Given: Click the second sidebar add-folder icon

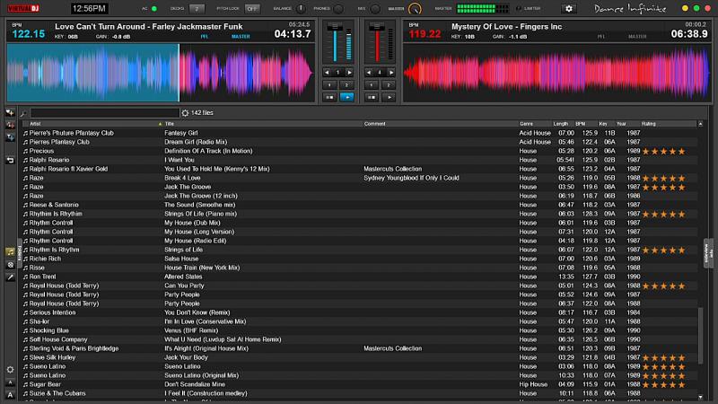Looking at the screenshot, I should (10, 125).
